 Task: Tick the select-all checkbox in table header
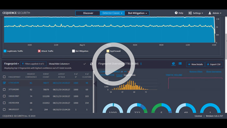pos(4,77)
